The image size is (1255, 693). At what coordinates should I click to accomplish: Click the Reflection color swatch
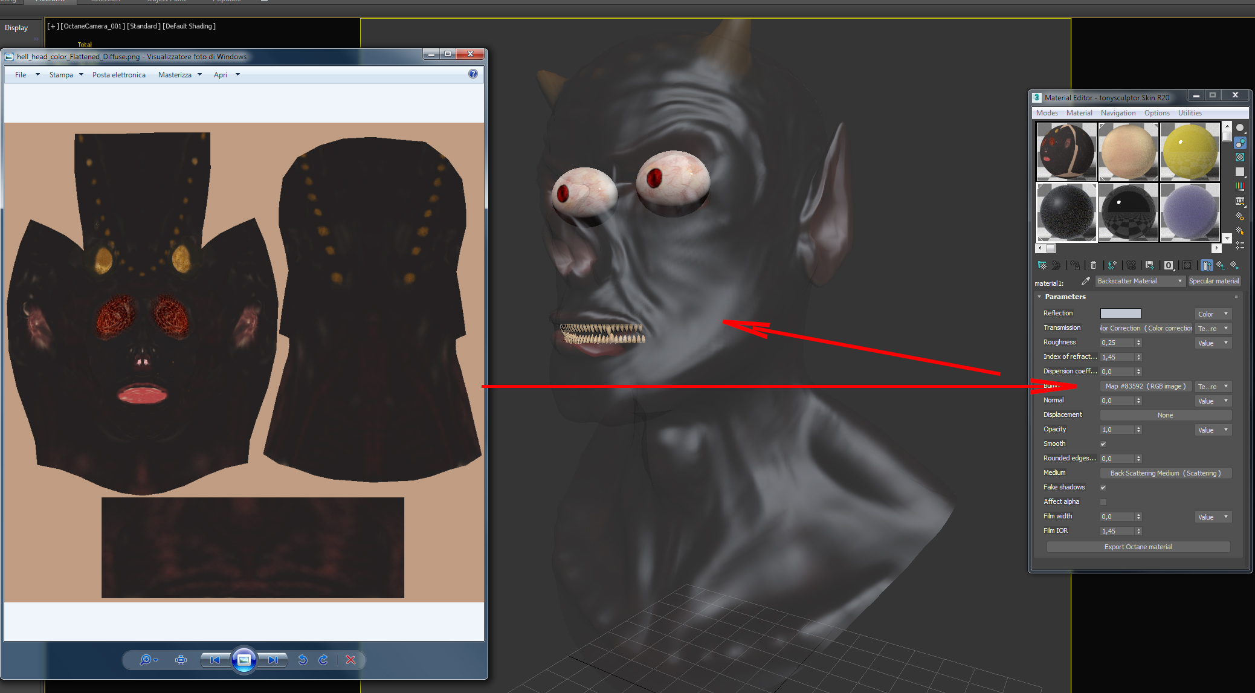1120,314
